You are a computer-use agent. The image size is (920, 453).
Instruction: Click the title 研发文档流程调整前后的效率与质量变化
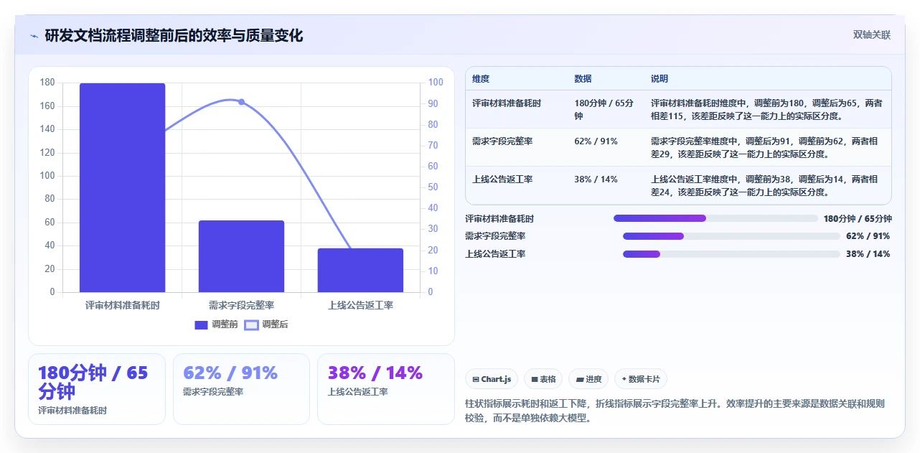(174, 35)
